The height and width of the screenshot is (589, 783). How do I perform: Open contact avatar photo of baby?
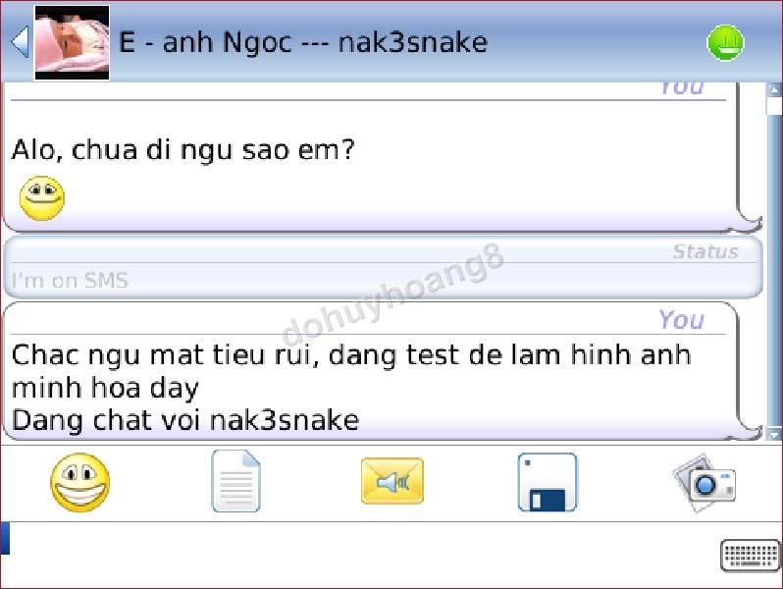pos(72,42)
